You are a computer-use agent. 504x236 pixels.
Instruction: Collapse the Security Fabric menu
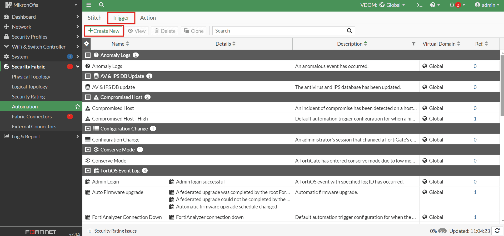(78, 67)
